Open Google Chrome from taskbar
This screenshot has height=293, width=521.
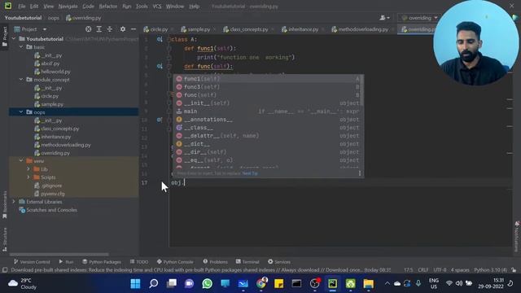(261, 284)
